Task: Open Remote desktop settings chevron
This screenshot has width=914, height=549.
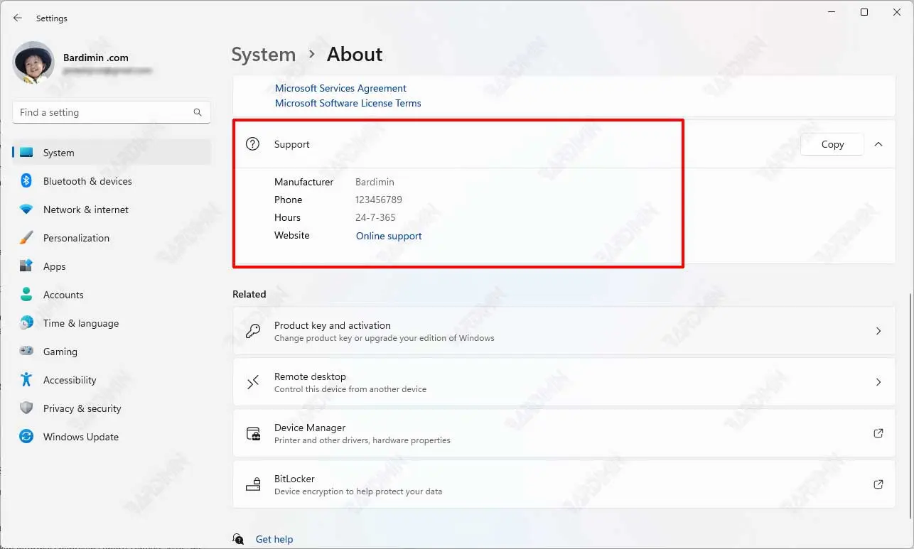Action: click(x=878, y=382)
